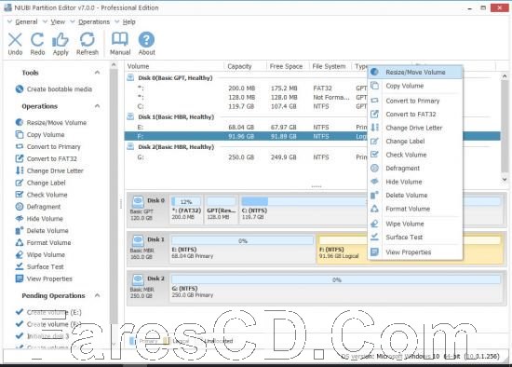Viewport: 512px width, 367px height.
Task: Click Disk 2 drive icon in disk map
Action: [138, 280]
